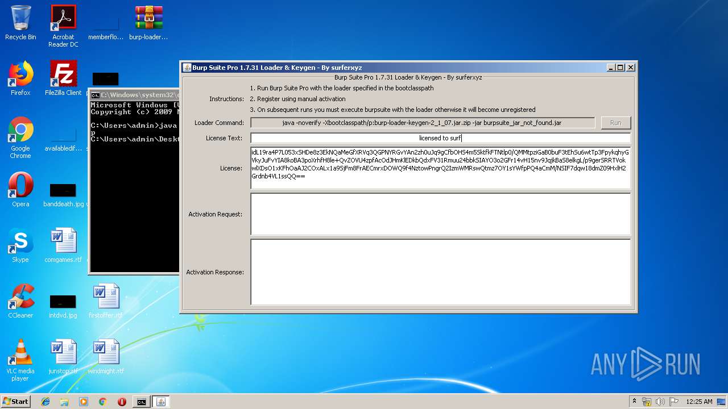Open Windows Media Player taskbar icon
The width and height of the screenshot is (728, 409).
pyautogui.click(x=84, y=402)
